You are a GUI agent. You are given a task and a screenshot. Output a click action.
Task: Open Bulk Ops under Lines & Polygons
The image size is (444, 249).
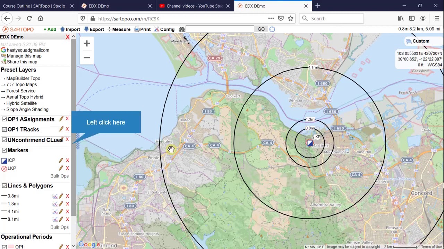click(59, 227)
